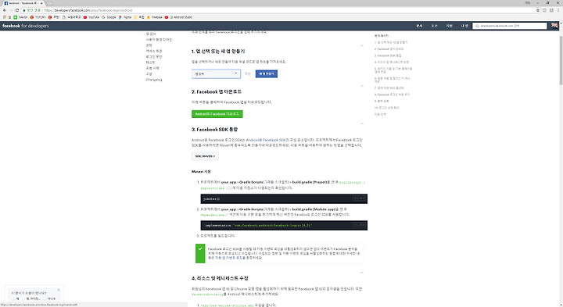
Task: Open the YouTube bookmark
Action: tap(91, 17)
